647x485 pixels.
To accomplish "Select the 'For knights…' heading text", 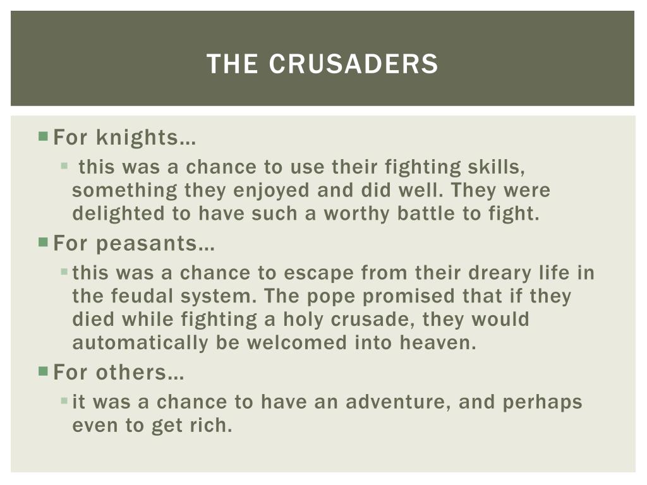I will (x=124, y=137).
